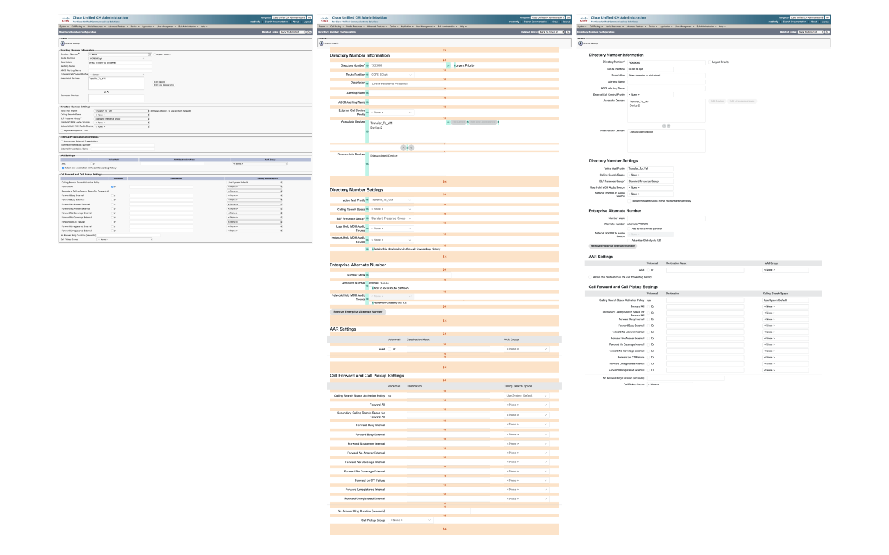This screenshot has width=889, height=555.
Task: Click Remove Enterprise Alternate Number in middle mockup
Action: [x=358, y=312]
